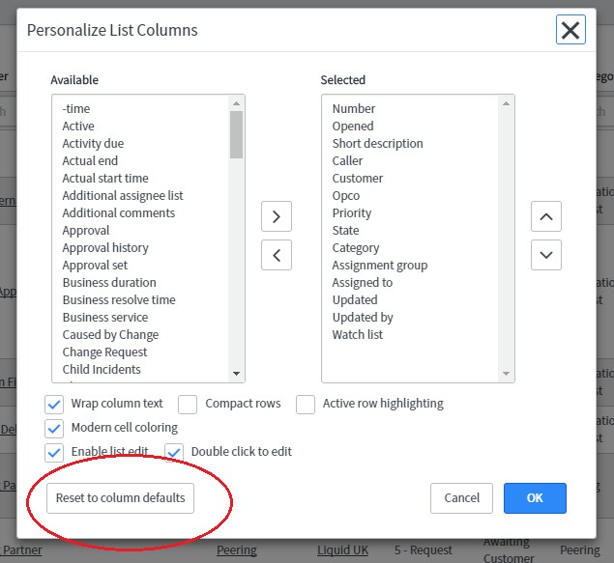This screenshot has height=563, width=614.
Task: Click the move left arrow button
Action: (277, 255)
